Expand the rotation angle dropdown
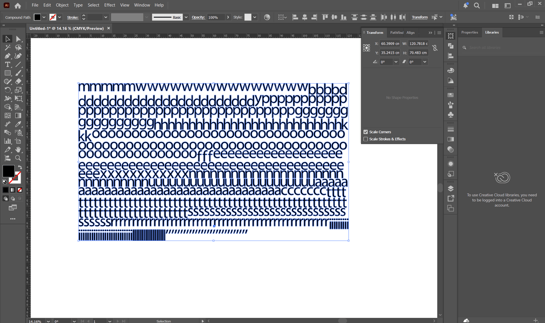Screen dimensions: 545x323 tap(396, 62)
